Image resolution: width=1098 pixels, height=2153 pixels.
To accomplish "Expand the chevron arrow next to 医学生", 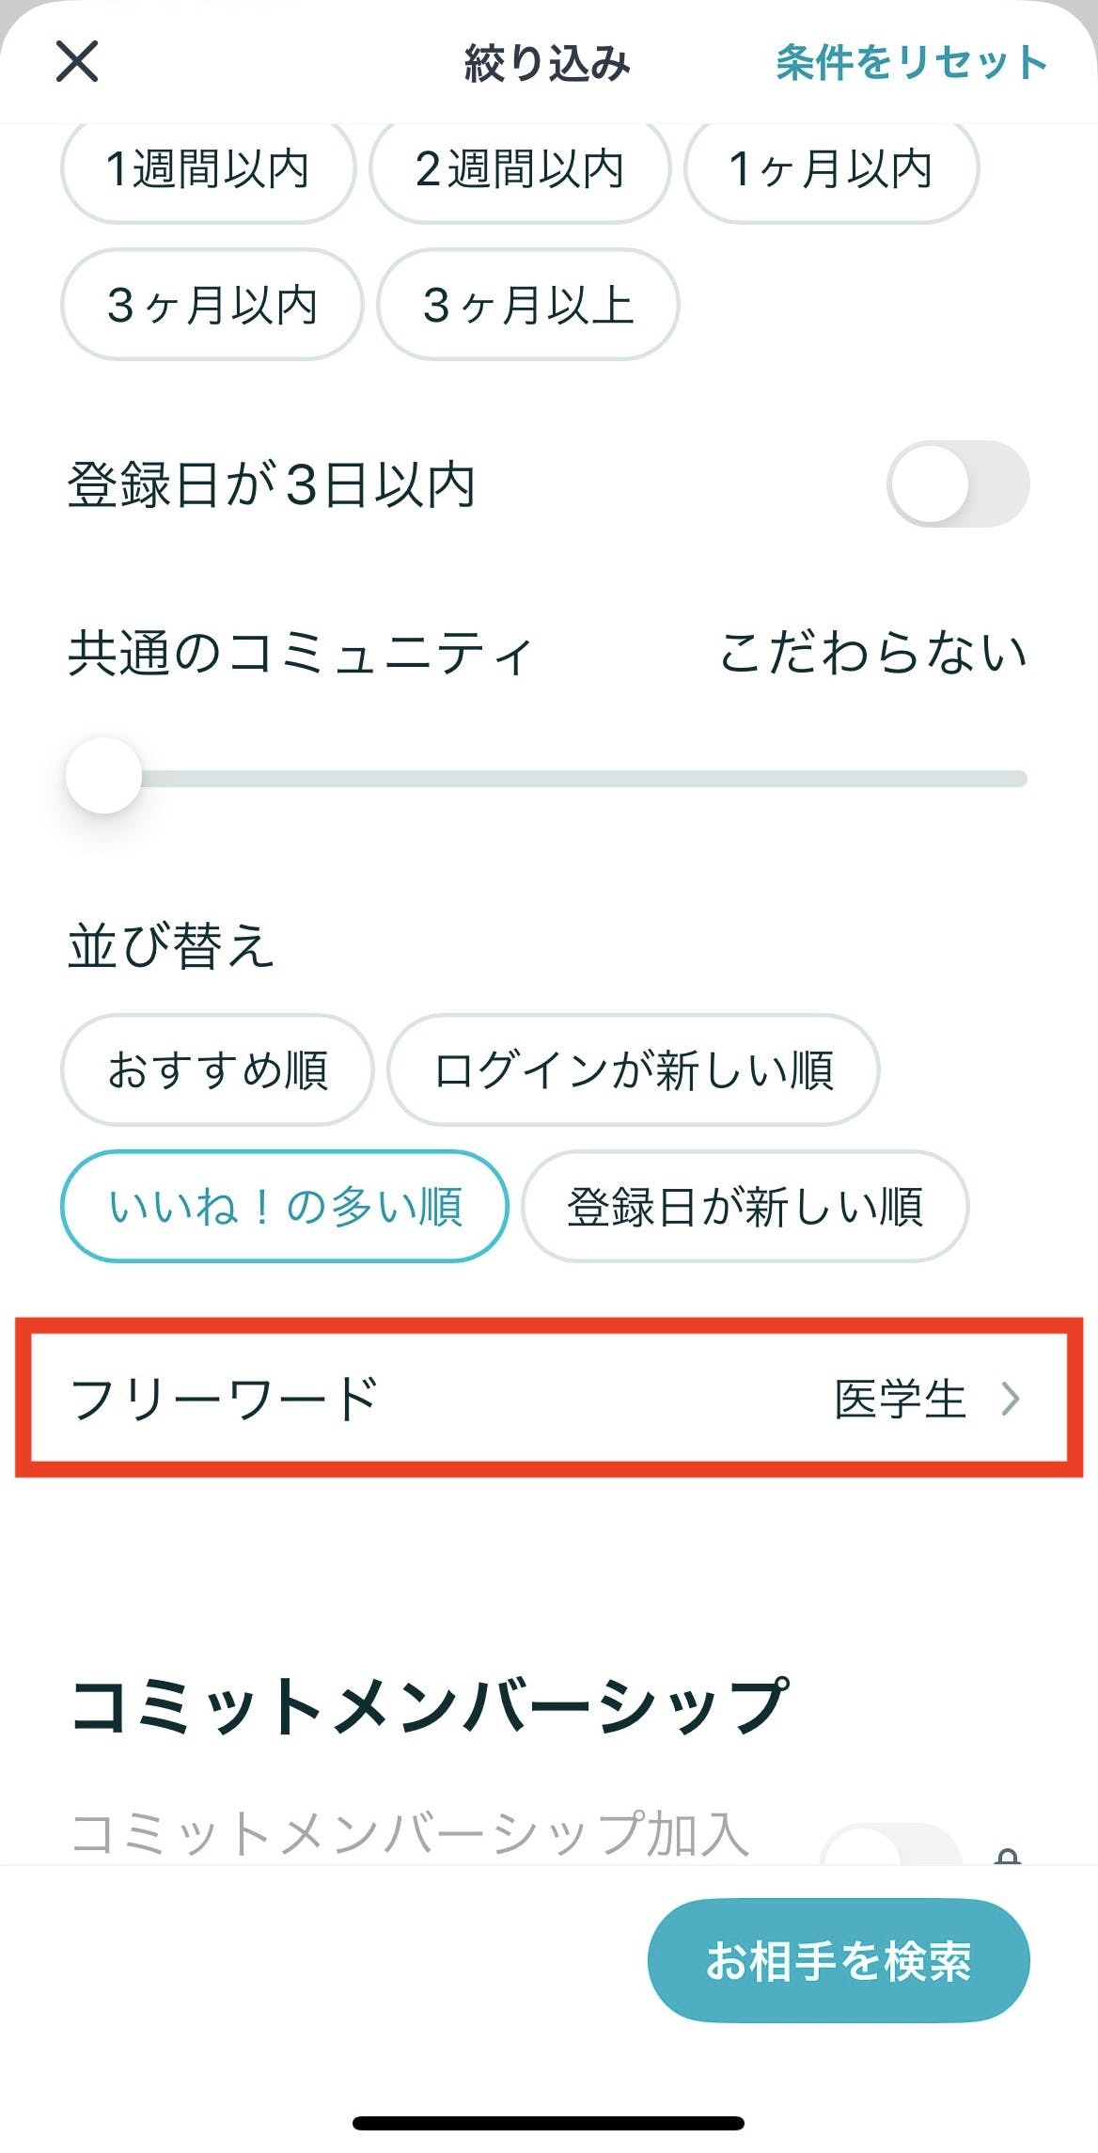I will click(1011, 1399).
